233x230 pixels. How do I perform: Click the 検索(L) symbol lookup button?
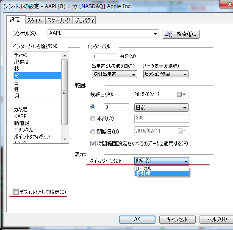coord(181,34)
